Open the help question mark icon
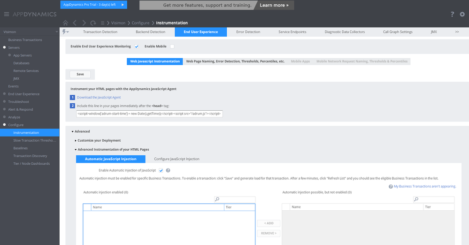Viewport: 469px width, 245px height. click(x=452, y=14)
